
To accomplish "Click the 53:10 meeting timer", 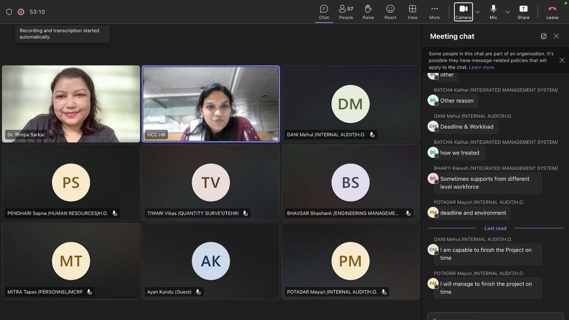I will 37,12.
